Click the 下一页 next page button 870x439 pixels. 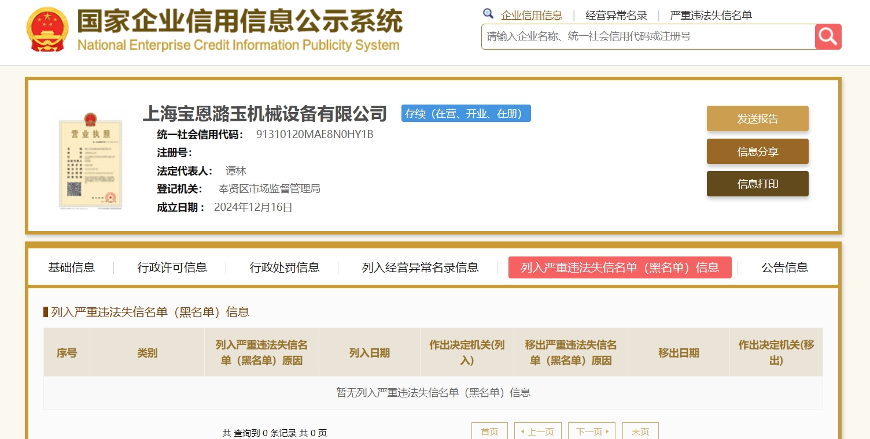point(592,431)
